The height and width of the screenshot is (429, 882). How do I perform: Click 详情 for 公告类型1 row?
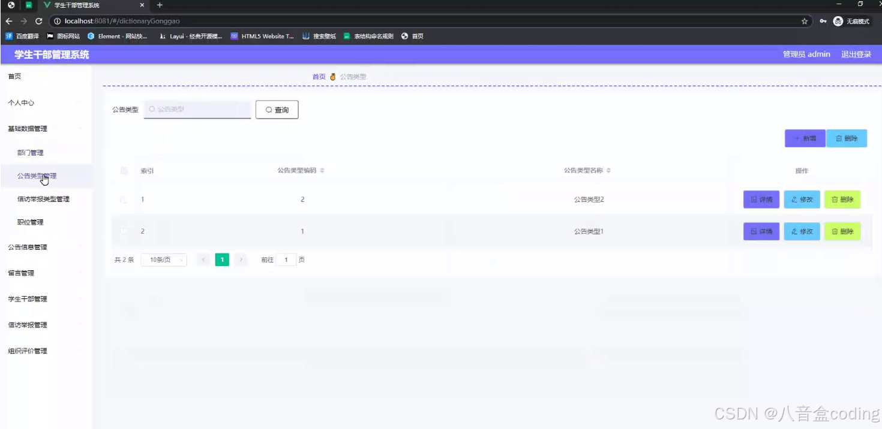761,231
